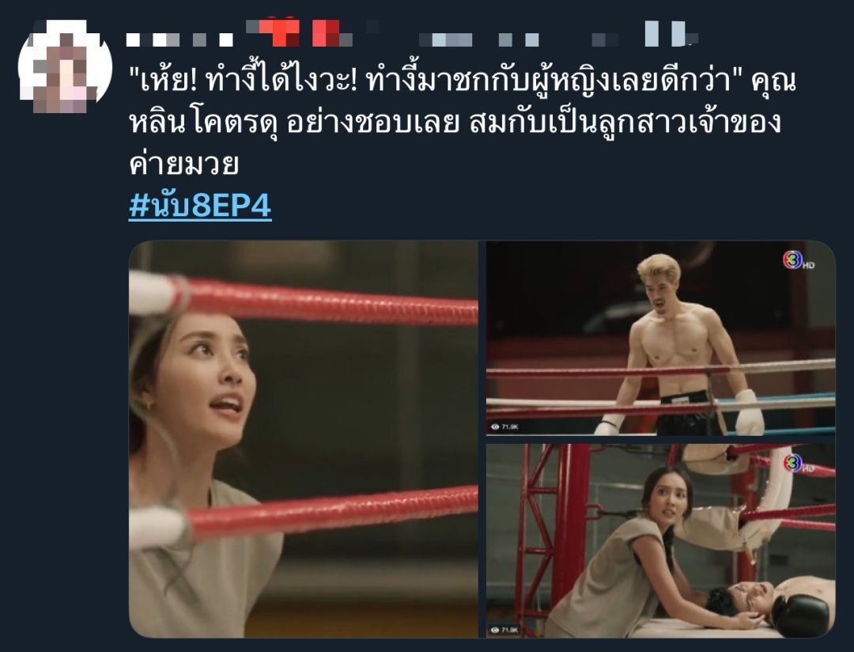The width and height of the screenshot is (854, 652).
Task: Open large left photo of woman by red ropes
Action: click(x=304, y=439)
